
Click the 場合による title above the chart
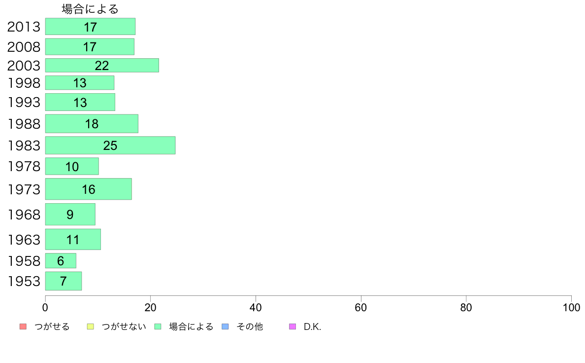click(90, 9)
